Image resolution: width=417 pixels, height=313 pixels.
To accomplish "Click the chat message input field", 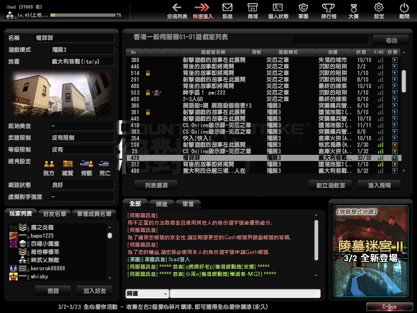I will [245, 293].
